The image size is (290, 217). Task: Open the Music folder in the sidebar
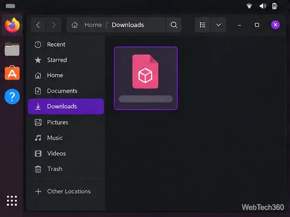point(65,138)
